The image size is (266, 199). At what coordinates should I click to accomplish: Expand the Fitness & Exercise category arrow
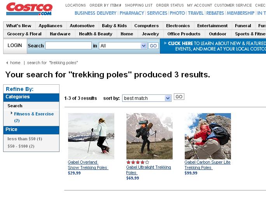pyautogui.click(x=12, y=113)
